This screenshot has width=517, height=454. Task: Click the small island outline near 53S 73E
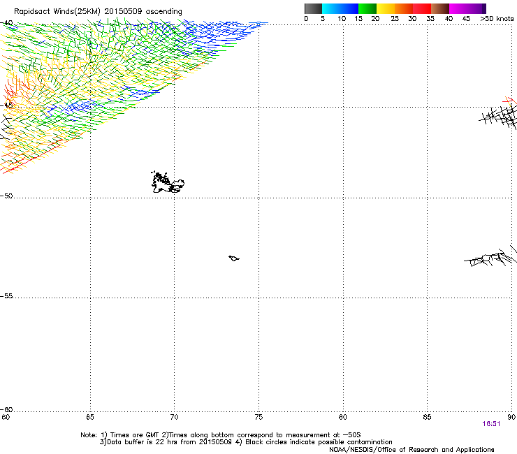coord(234,258)
